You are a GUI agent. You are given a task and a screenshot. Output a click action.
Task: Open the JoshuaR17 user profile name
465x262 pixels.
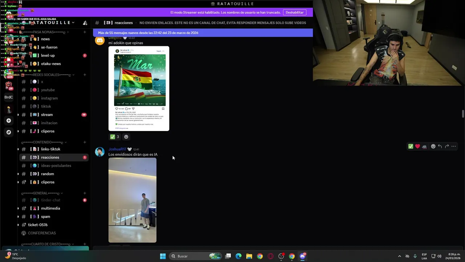click(117, 149)
